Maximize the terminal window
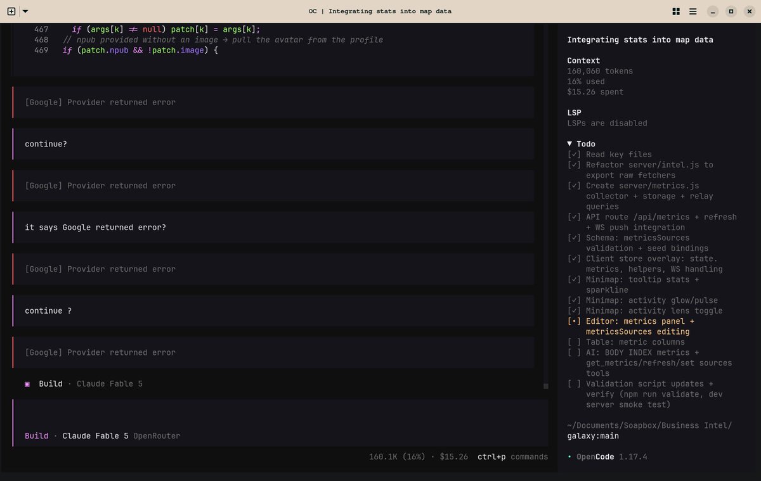 [x=731, y=11]
